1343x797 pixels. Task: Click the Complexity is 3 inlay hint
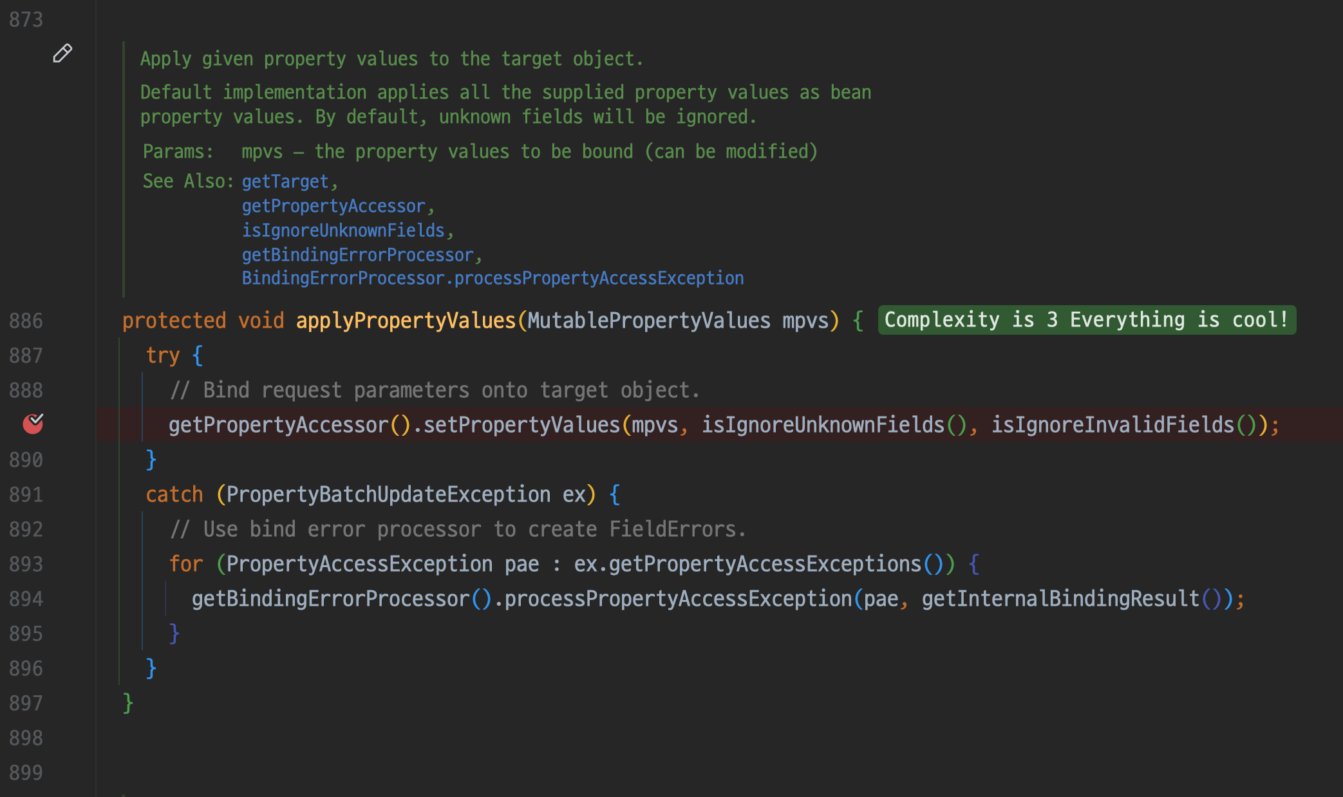pyautogui.click(x=1086, y=320)
